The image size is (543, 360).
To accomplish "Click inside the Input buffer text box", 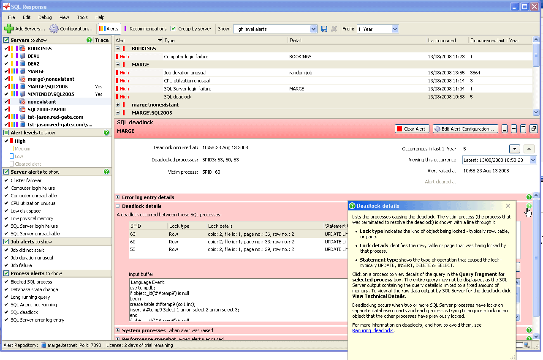I will (238, 299).
